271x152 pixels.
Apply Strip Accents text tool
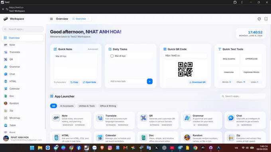229,59
